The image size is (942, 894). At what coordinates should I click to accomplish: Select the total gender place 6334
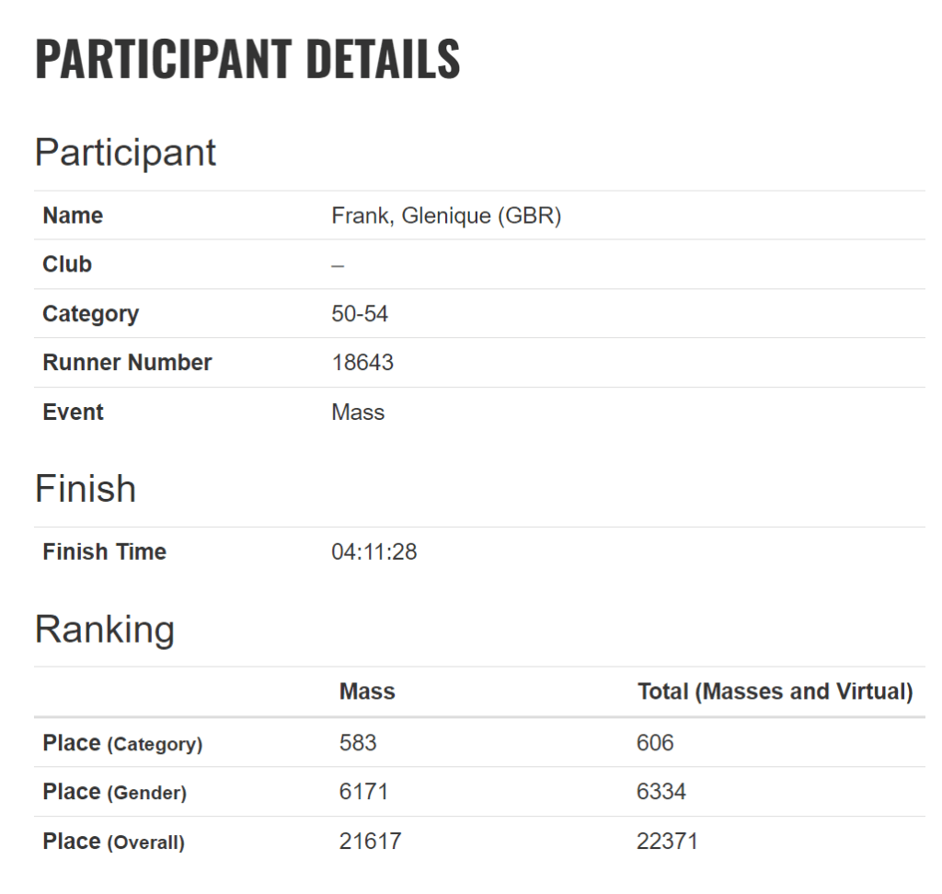pos(661,792)
